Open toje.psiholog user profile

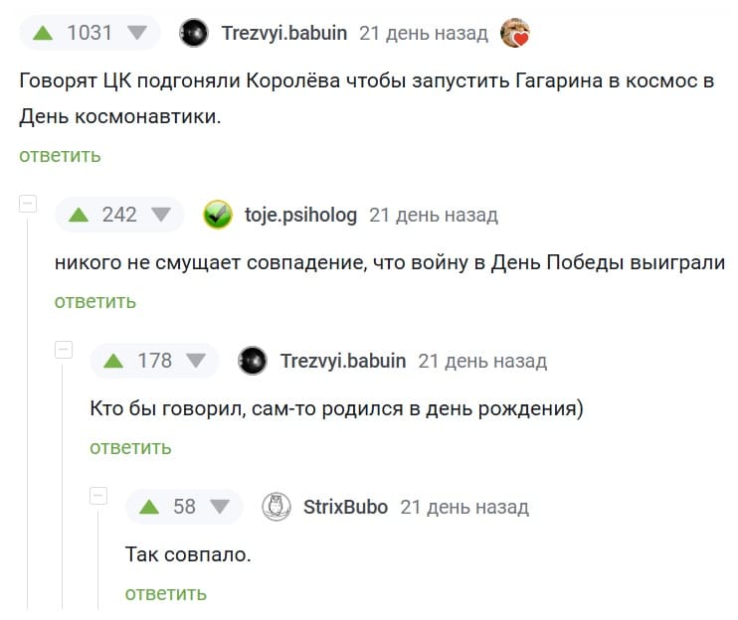coord(300,215)
